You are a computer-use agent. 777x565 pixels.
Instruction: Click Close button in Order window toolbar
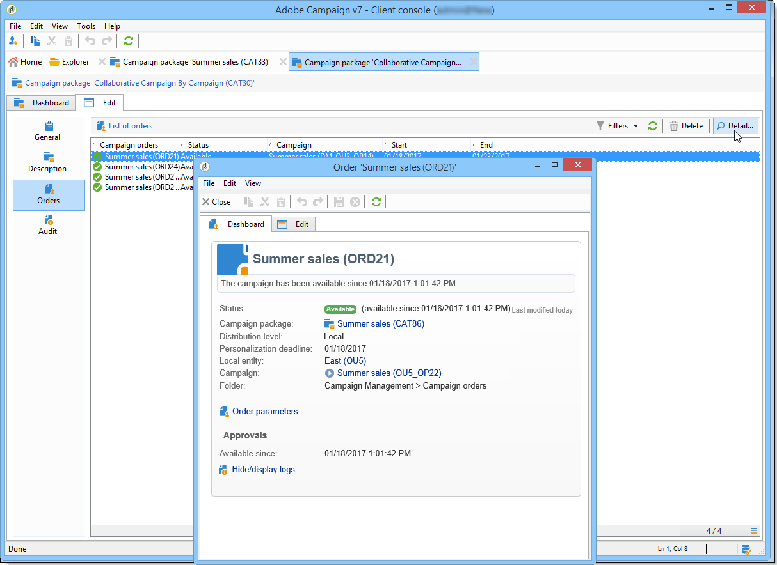[216, 202]
